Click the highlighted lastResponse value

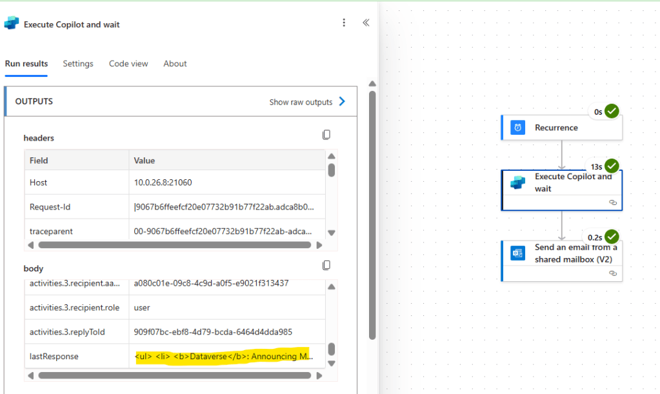tap(223, 356)
